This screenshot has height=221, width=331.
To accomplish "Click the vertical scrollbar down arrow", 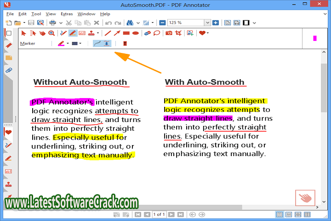I will point(324,202).
